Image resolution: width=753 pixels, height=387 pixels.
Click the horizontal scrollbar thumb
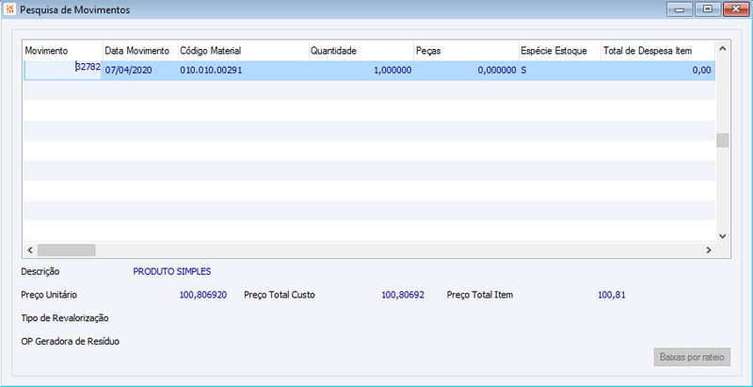[x=66, y=250]
